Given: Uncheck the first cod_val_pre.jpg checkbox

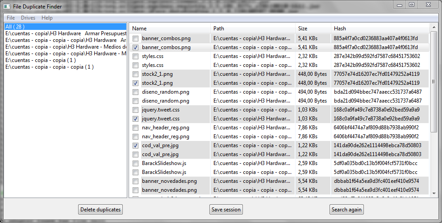Looking at the screenshot, I should pyautogui.click(x=136, y=145).
